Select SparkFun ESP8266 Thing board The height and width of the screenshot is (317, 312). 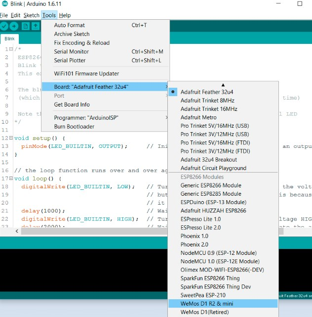[224, 279]
